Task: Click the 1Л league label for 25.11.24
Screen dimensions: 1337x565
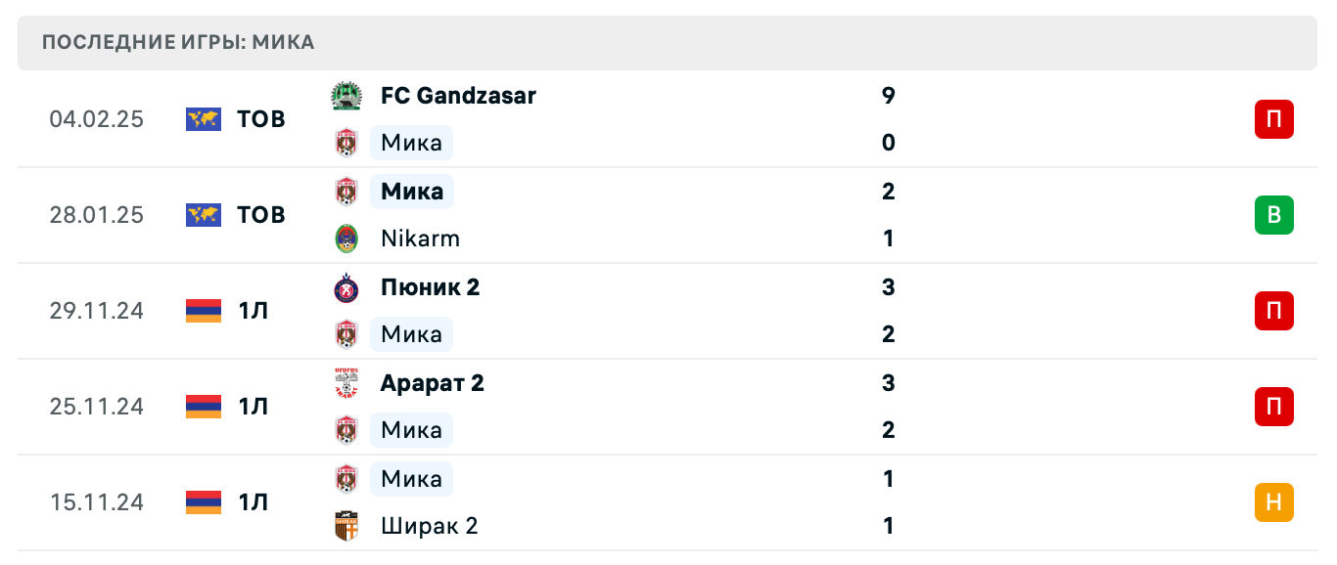Action: 253,407
